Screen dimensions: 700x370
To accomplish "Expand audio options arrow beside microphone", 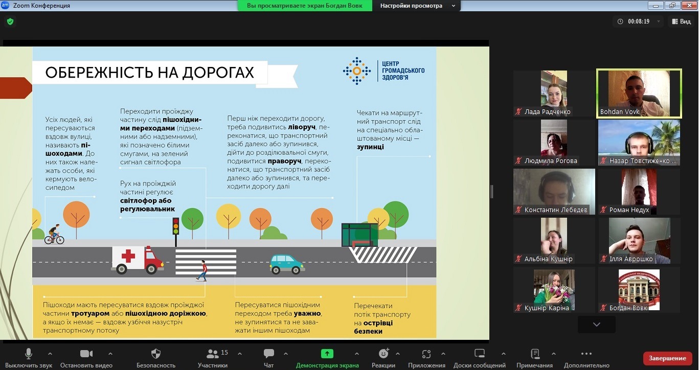I will click(50, 354).
